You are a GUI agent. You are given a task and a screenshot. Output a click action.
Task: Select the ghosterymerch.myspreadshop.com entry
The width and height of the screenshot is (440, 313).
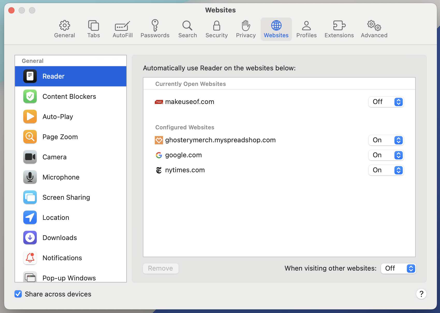pos(220,140)
